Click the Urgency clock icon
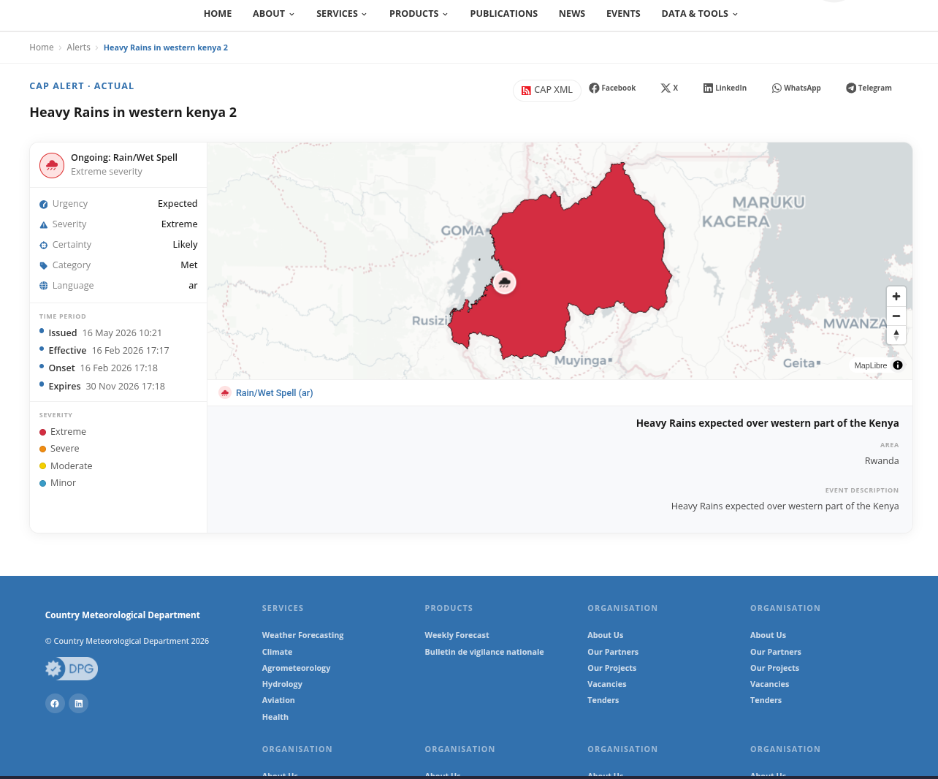 [x=44, y=205]
